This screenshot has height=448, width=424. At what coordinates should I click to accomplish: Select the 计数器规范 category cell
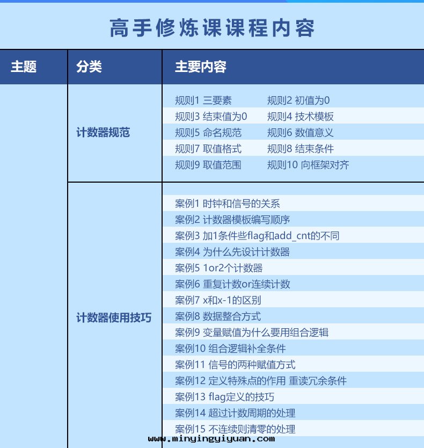tap(103, 132)
